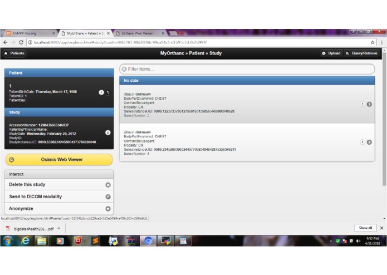This screenshot has height=275, width=387.
Task: Click the study entry dated February 29, 2012
Action: pyautogui.click(x=59, y=133)
